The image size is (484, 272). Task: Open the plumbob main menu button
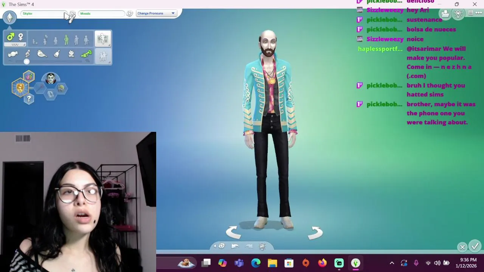(9, 17)
